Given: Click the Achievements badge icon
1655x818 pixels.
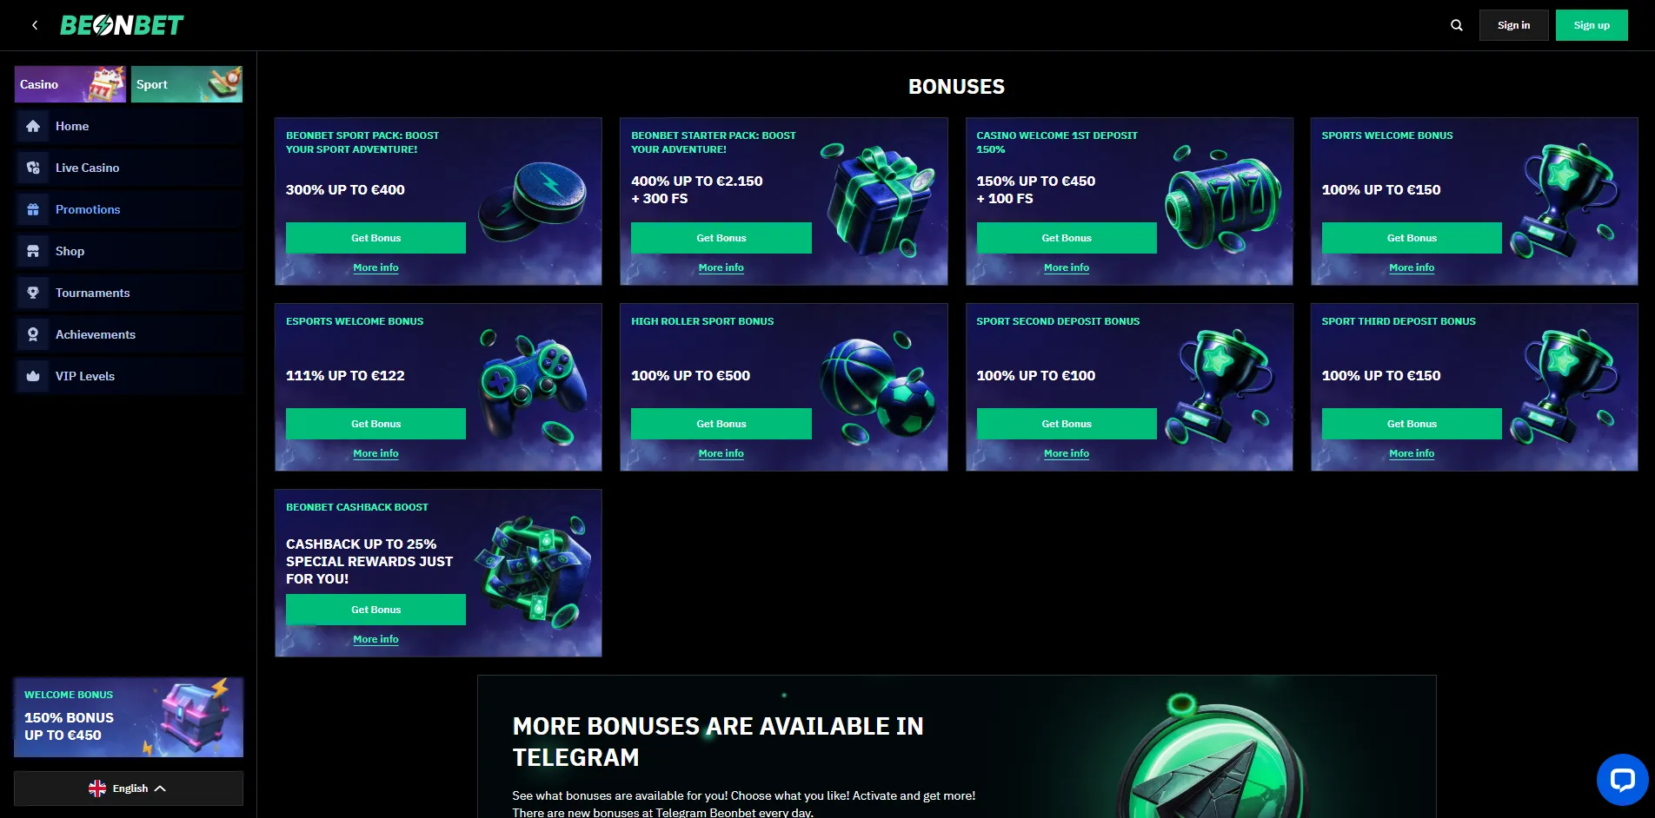Looking at the screenshot, I should (x=33, y=334).
